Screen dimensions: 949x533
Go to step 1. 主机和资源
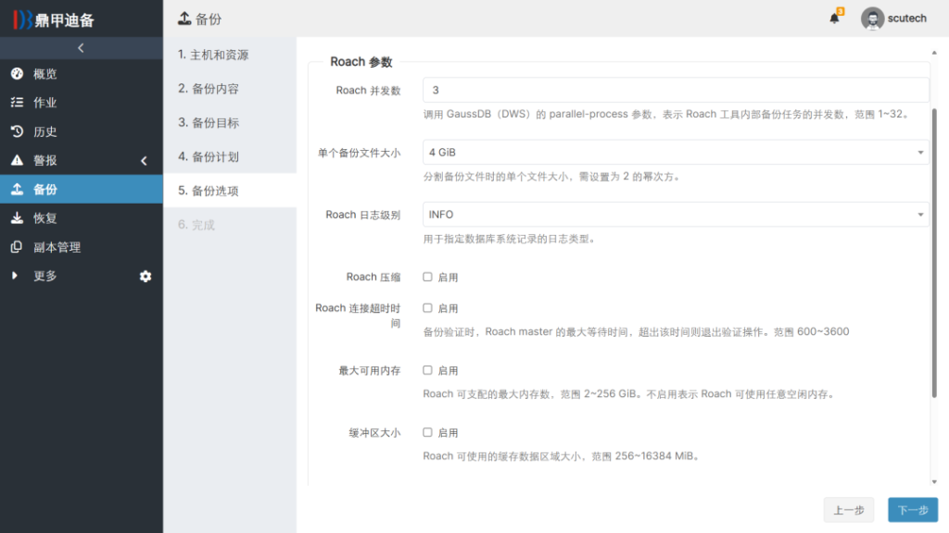tap(213, 55)
